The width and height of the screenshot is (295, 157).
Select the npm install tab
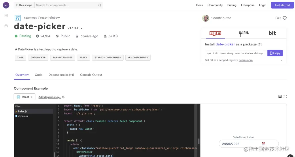coord(215,33)
